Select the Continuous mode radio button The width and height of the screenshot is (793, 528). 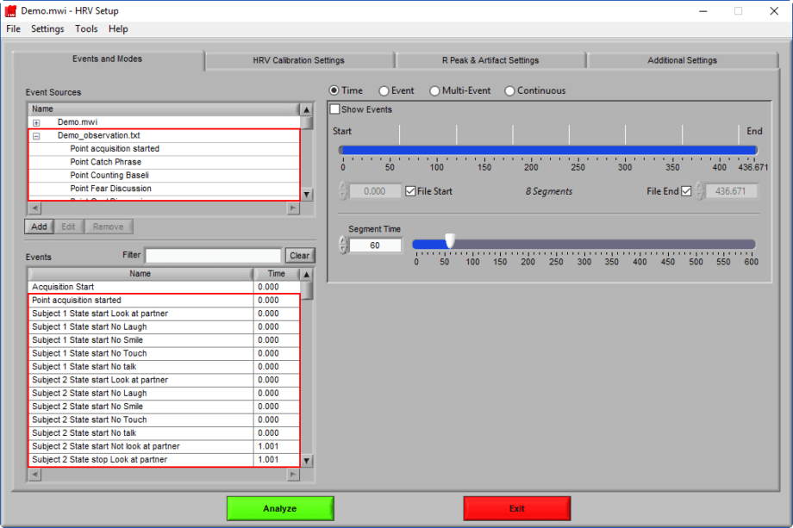(509, 91)
